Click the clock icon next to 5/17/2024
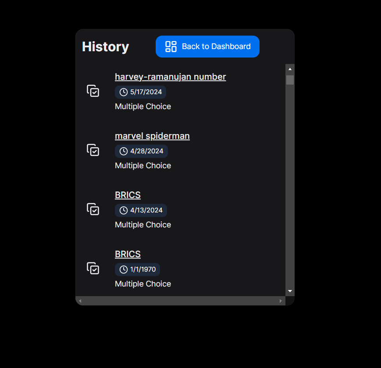Screen dimensions: 381x368 tap(124, 92)
